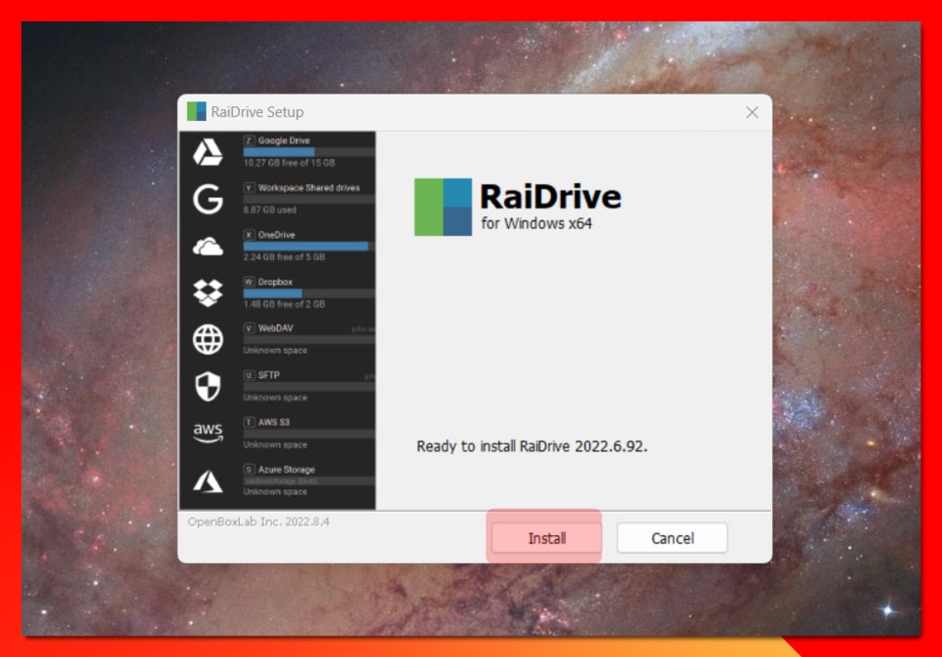Select the WebDAV globe icon
The width and height of the screenshot is (942, 657).
point(208,339)
